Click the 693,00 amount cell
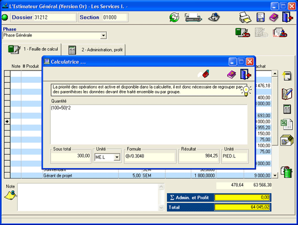 tap(264, 115)
